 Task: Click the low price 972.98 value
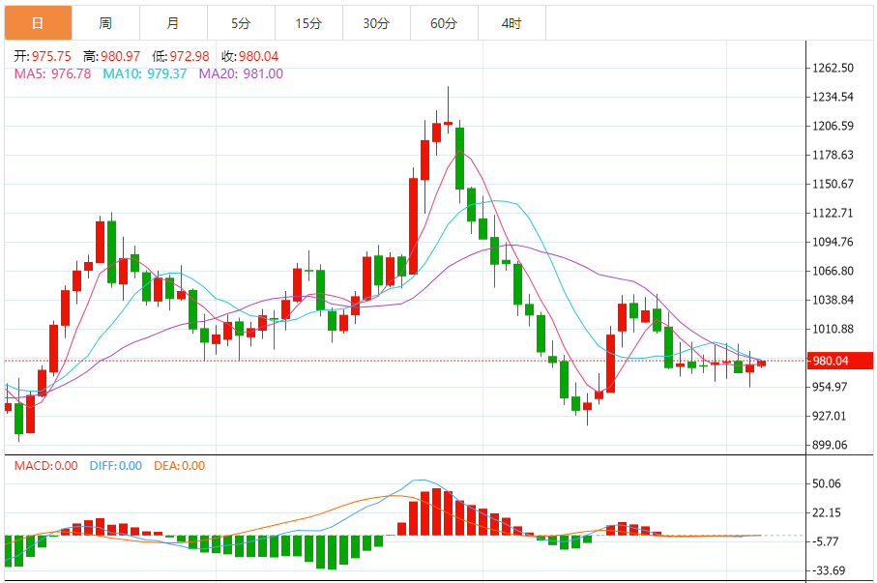pyautogui.click(x=190, y=56)
